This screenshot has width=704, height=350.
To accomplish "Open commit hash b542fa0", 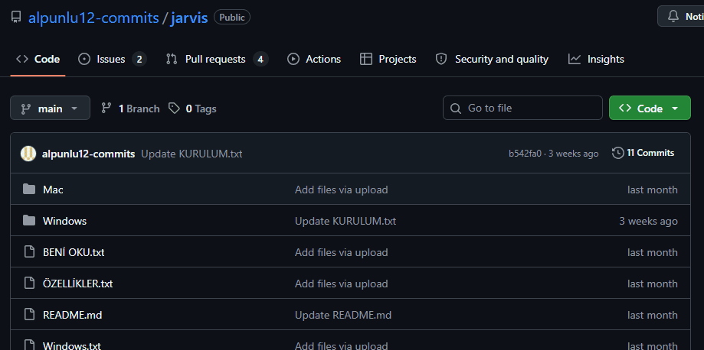I will (x=525, y=154).
